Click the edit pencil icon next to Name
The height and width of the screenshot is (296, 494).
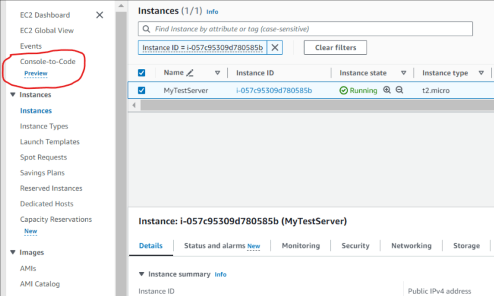click(x=190, y=73)
